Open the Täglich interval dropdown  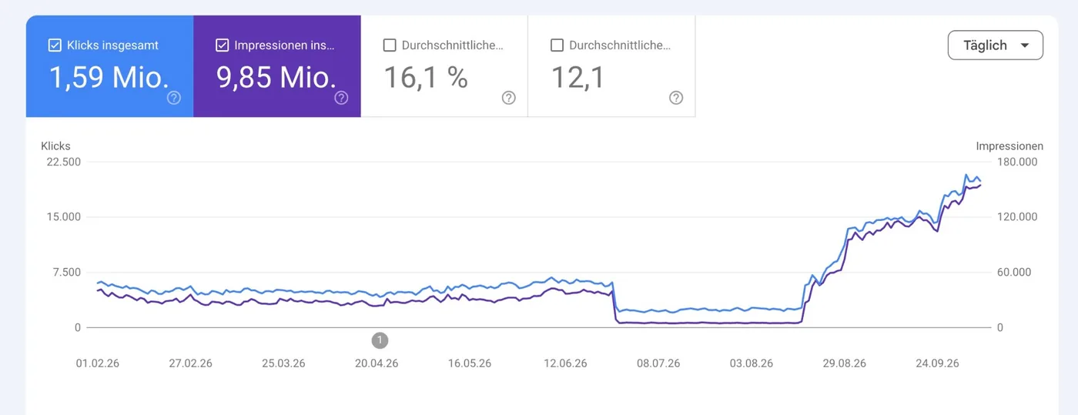point(996,45)
